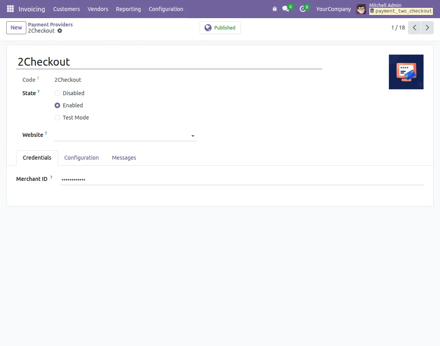The image size is (440, 346).
Task: Open the Website dropdown selector
Action: click(192, 135)
